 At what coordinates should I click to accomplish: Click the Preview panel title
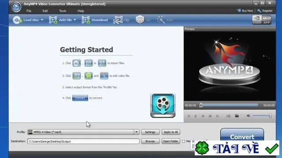pyautogui.click(x=189, y=29)
